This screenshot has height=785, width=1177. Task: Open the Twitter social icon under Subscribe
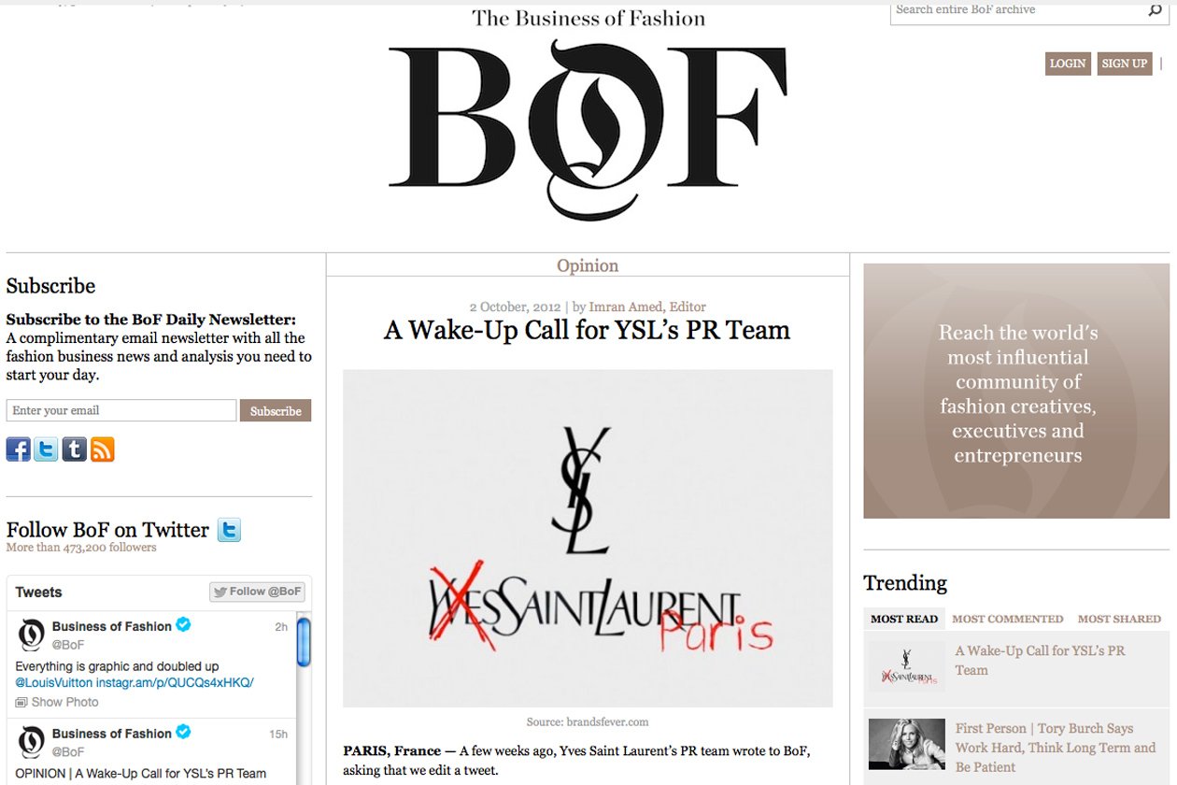47,450
